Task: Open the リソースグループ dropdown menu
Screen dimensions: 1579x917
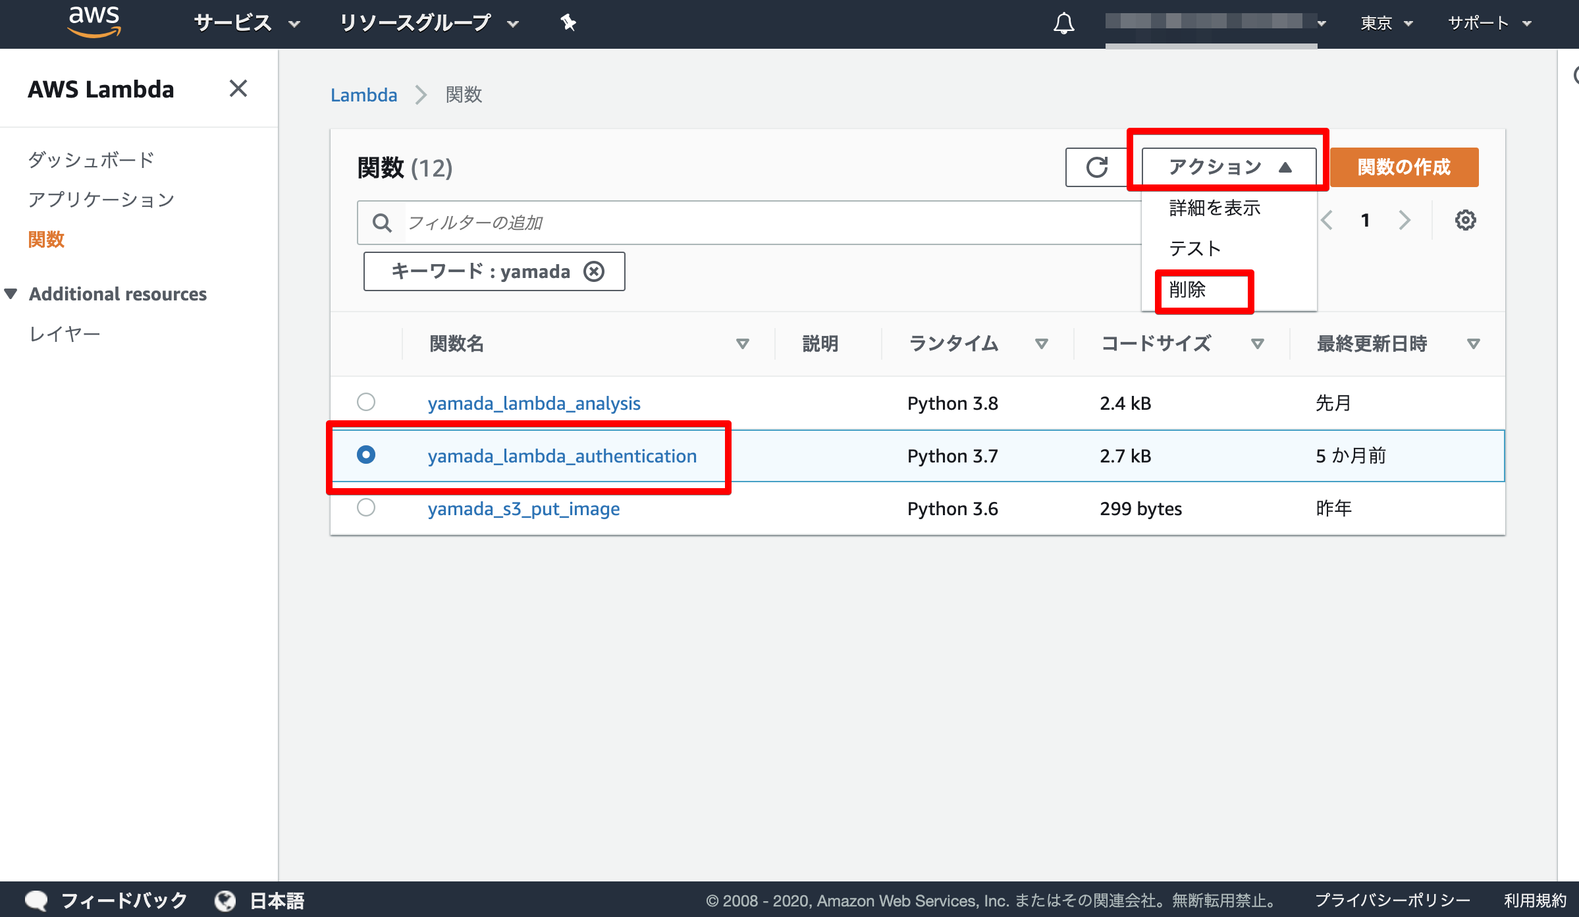Action: (x=429, y=23)
